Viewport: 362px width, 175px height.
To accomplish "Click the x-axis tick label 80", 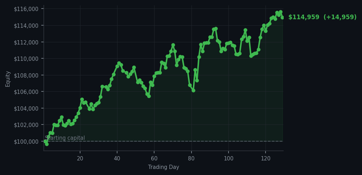I will pos(192,159).
